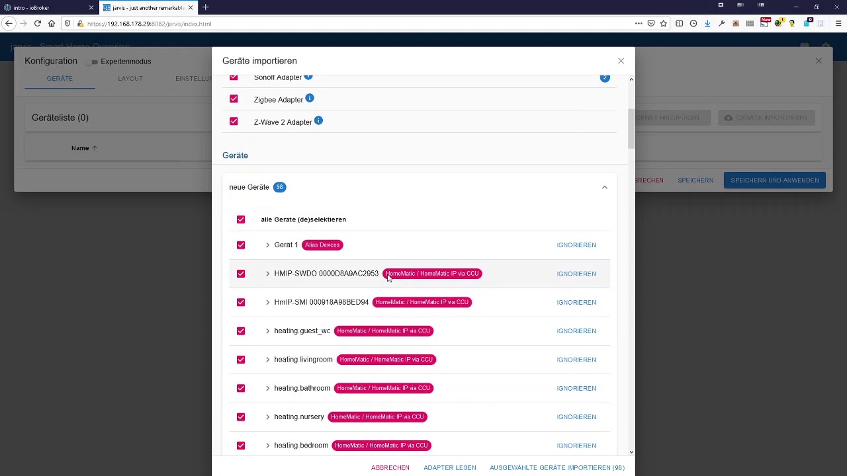Expand heating.bathroom row

[267, 388]
